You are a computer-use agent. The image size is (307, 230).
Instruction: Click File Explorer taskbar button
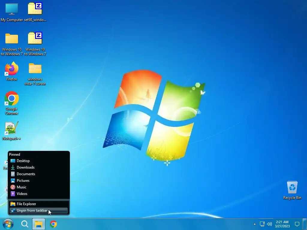[x=39, y=224]
